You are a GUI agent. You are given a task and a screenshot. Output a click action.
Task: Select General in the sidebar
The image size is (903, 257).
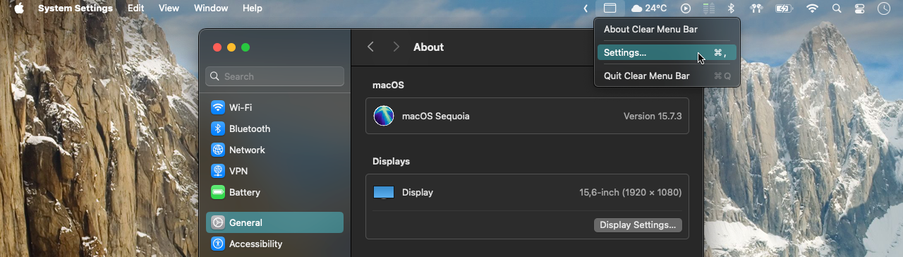click(x=274, y=222)
